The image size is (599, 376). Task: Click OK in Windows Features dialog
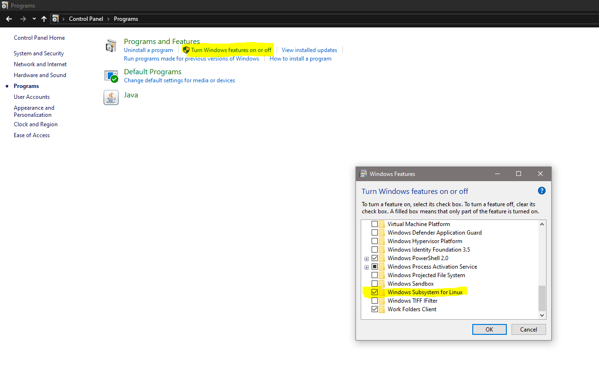tap(489, 329)
